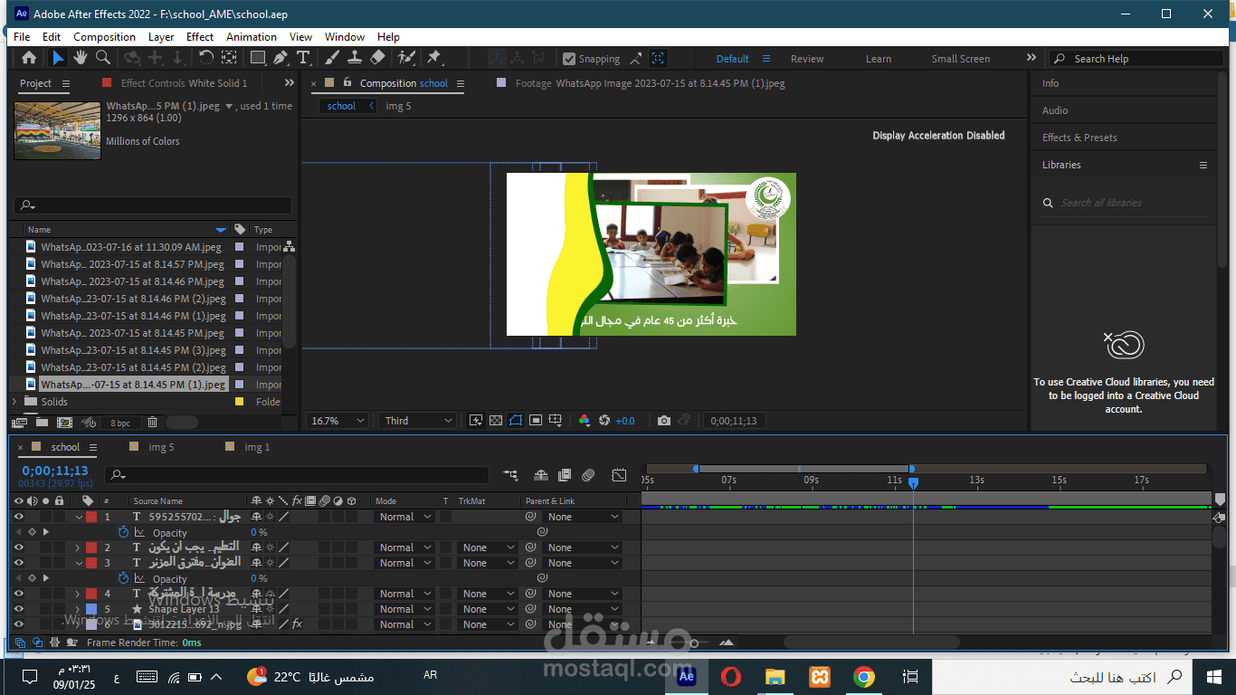
Task: Open Parent & Link dropdown for layer 3
Action: (x=584, y=563)
